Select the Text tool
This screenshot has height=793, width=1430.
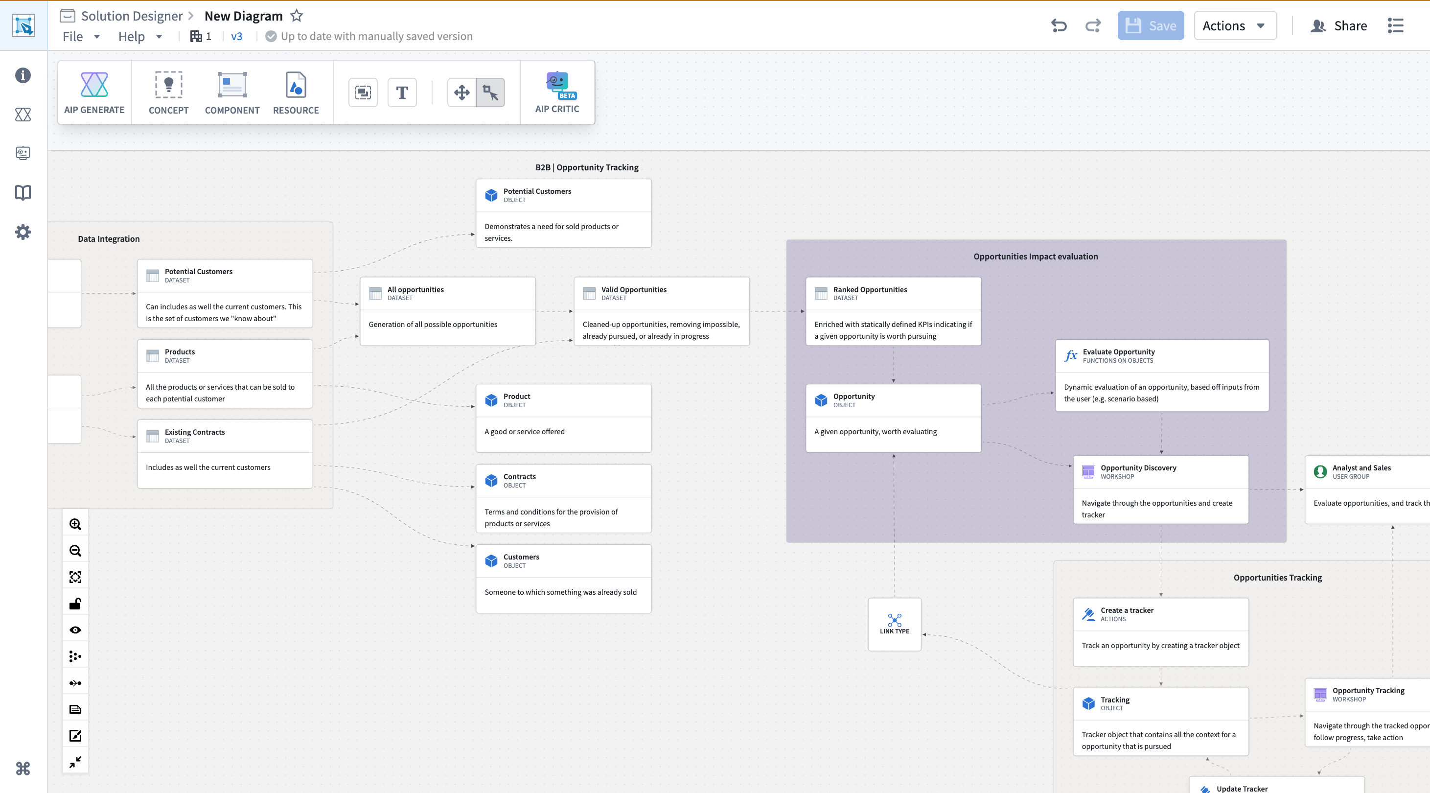click(x=402, y=92)
